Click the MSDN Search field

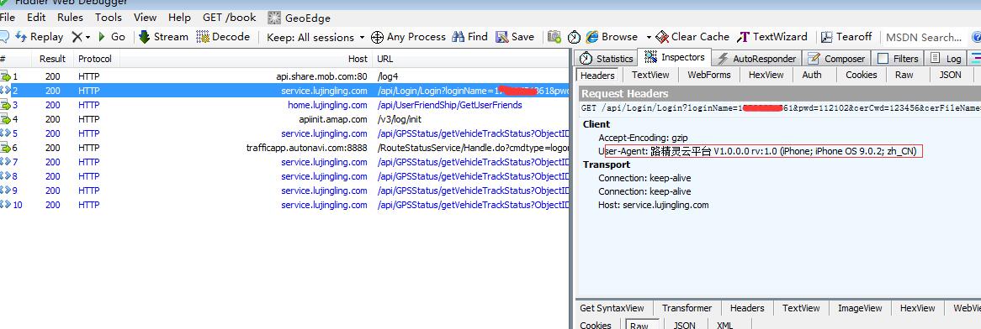pos(925,38)
